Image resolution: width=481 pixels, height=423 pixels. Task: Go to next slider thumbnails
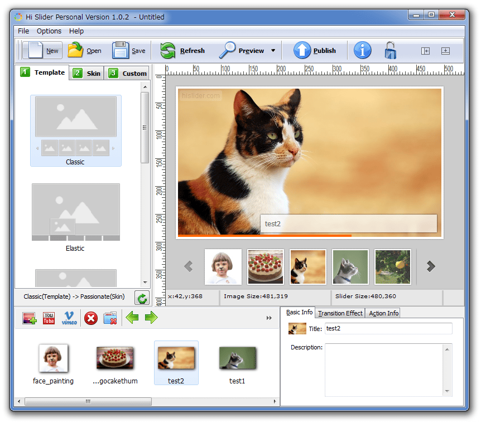[431, 266]
